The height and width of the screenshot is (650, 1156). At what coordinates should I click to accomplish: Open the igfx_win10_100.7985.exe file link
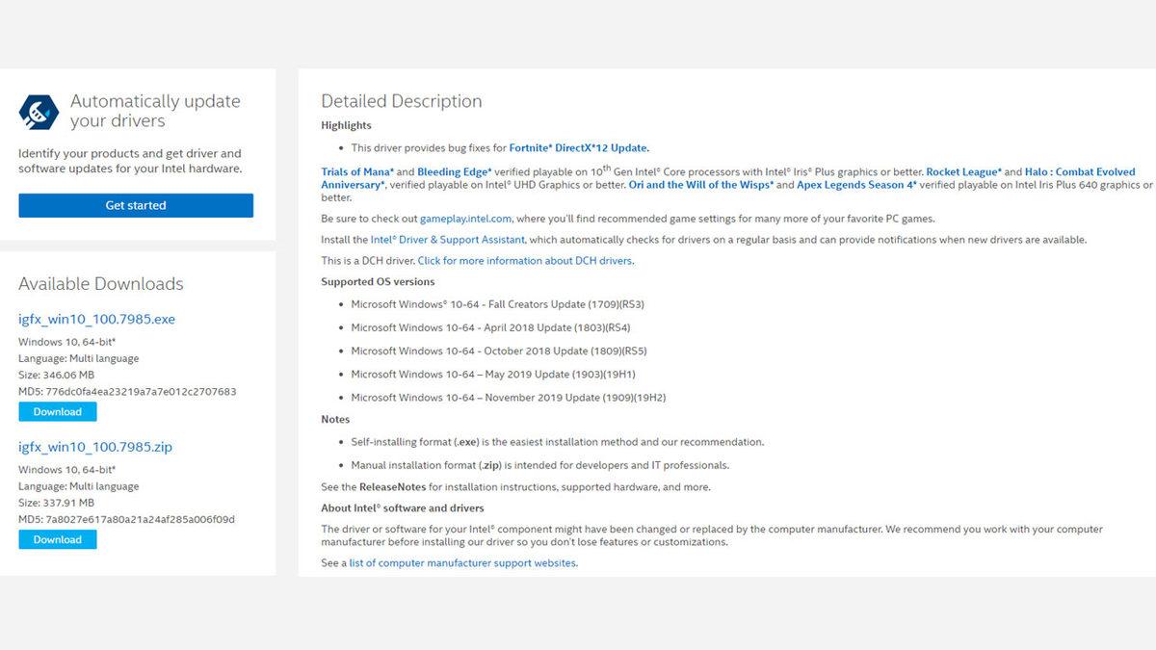coord(96,319)
